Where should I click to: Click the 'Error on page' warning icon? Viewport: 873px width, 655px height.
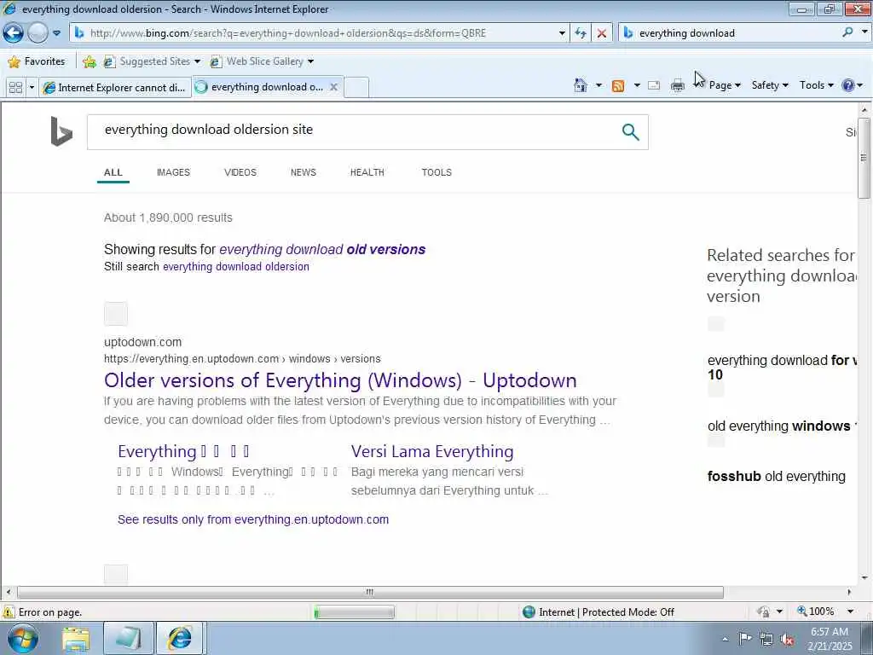pos(9,612)
